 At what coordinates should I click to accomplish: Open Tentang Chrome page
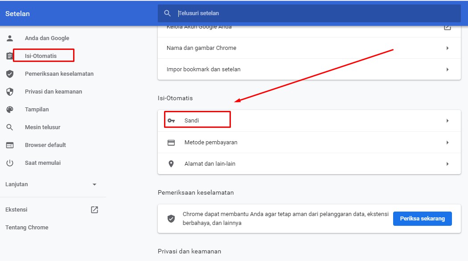[x=27, y=228]
